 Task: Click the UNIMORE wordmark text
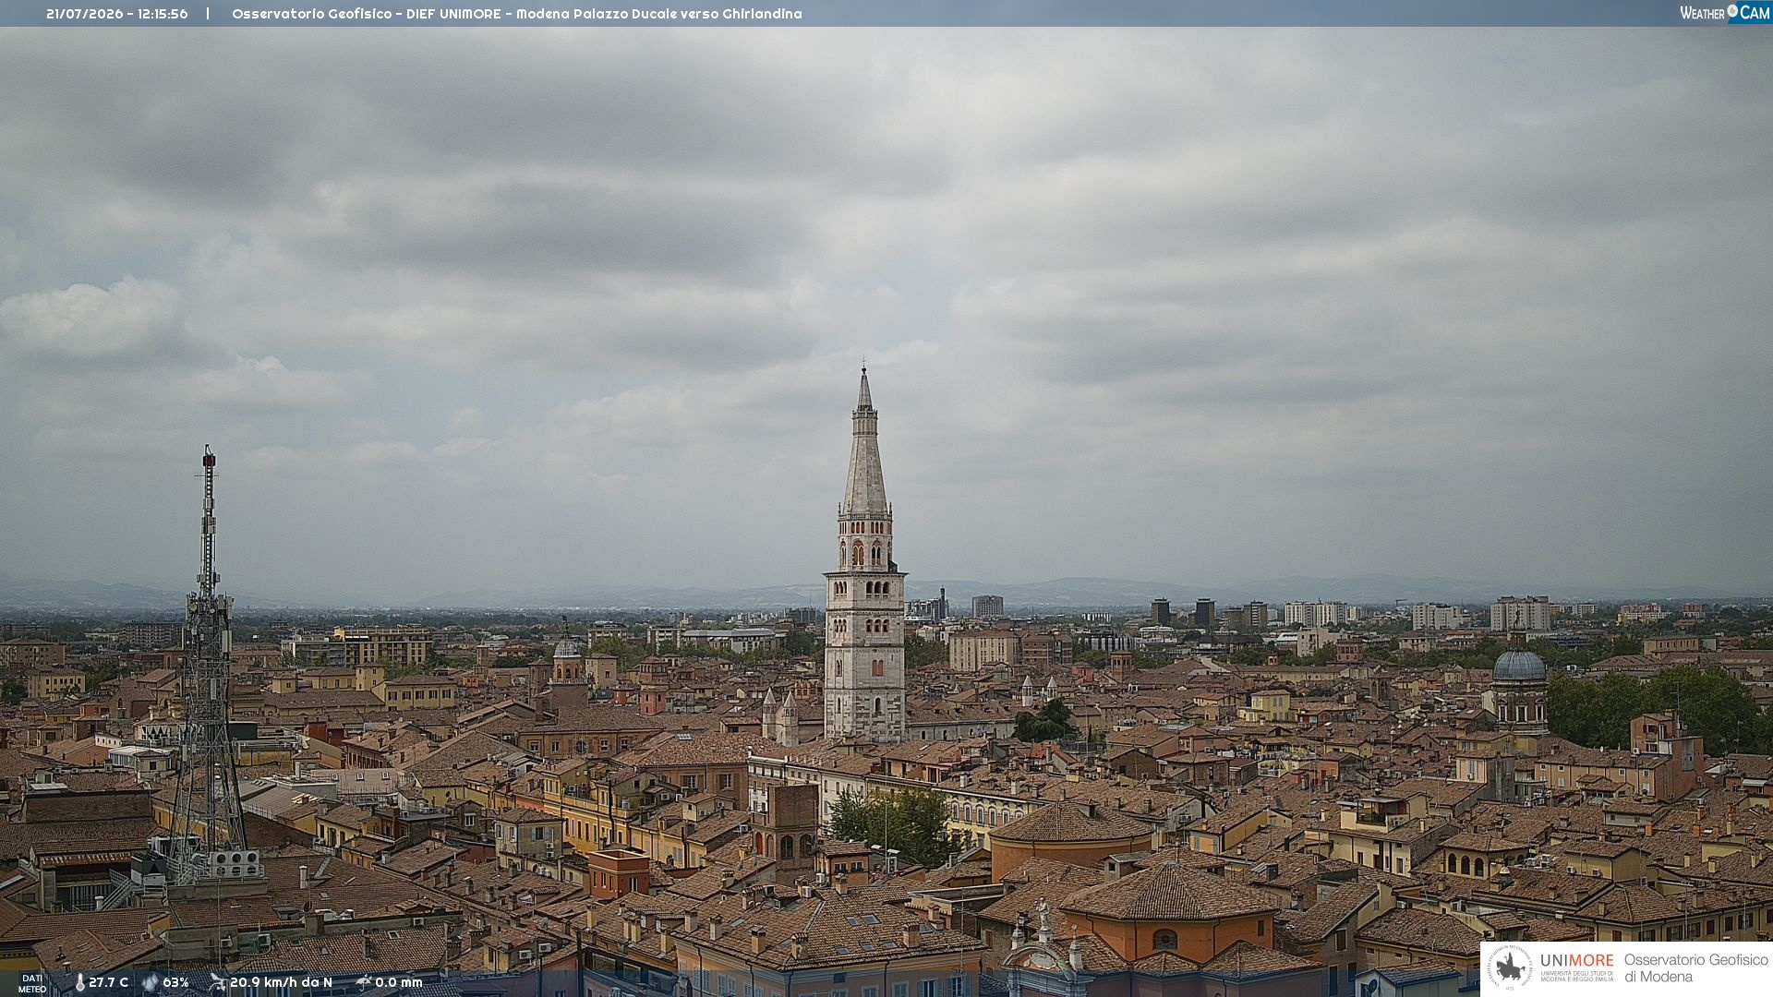coord(1577,961)
